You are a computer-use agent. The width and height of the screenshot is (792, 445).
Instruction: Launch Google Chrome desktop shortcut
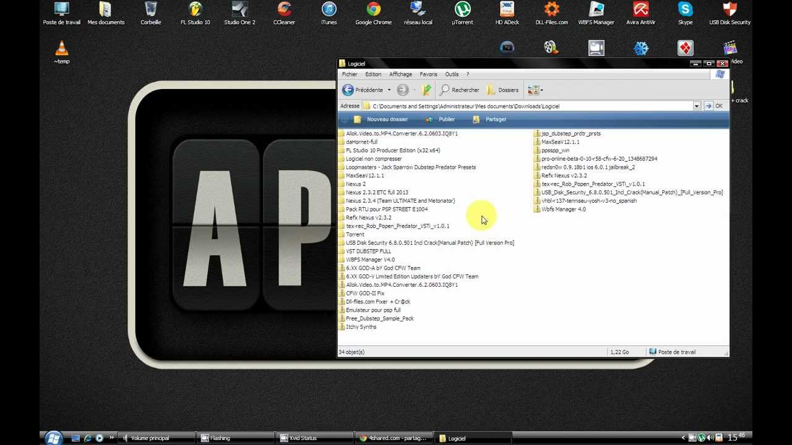coord(373,14)
